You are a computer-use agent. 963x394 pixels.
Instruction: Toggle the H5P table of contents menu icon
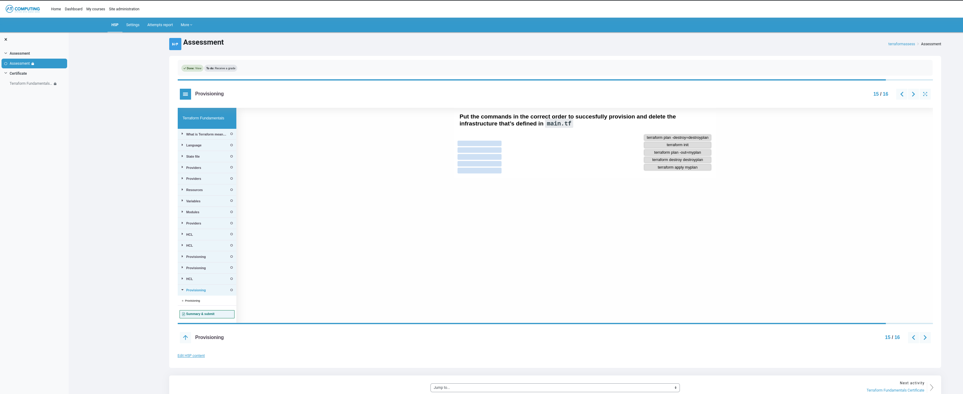pyautogui.click(x=185, y=94)
